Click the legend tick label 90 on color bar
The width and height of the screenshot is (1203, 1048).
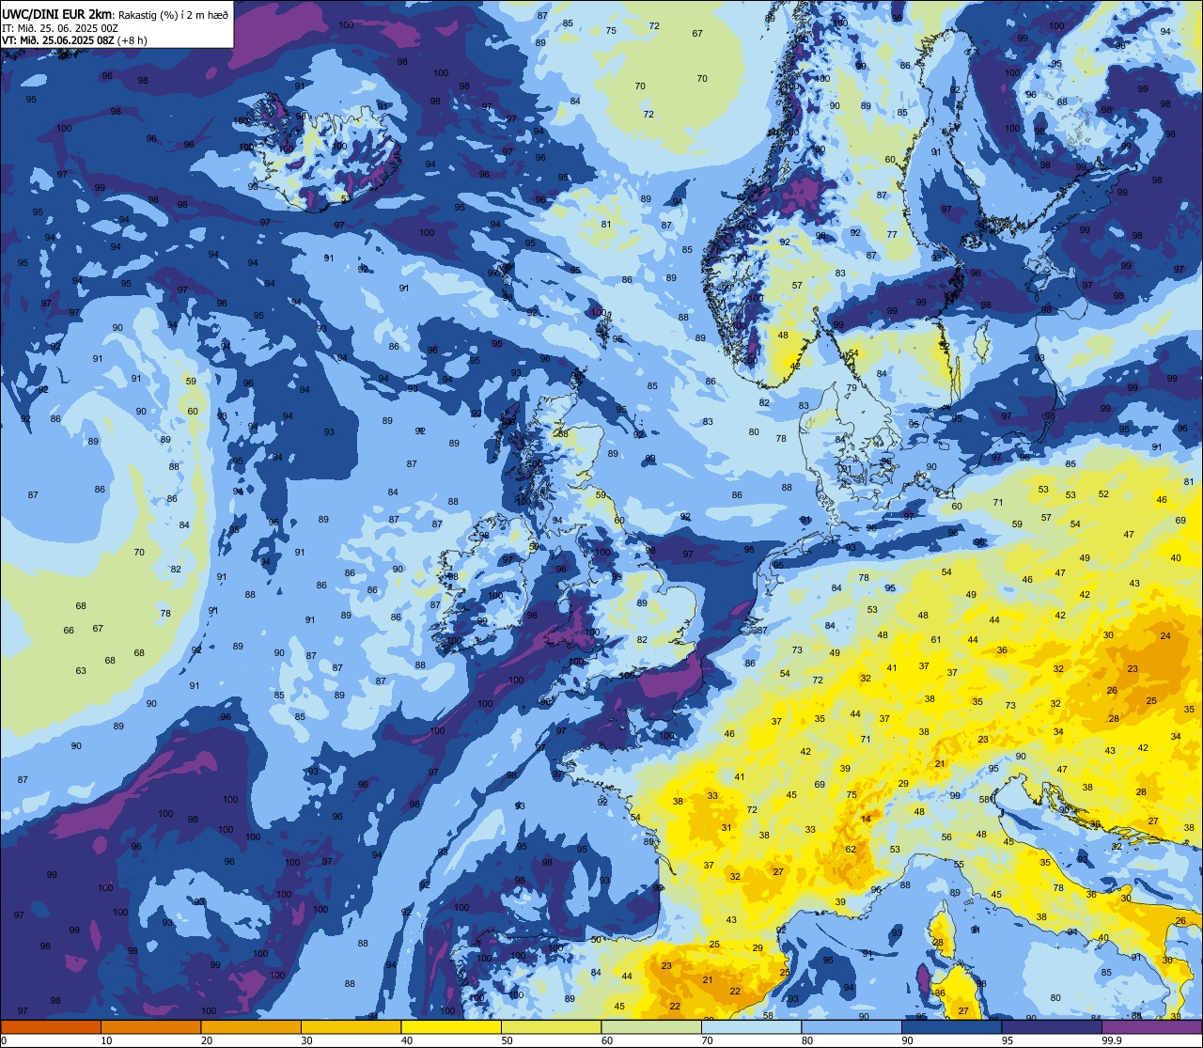907,1040
